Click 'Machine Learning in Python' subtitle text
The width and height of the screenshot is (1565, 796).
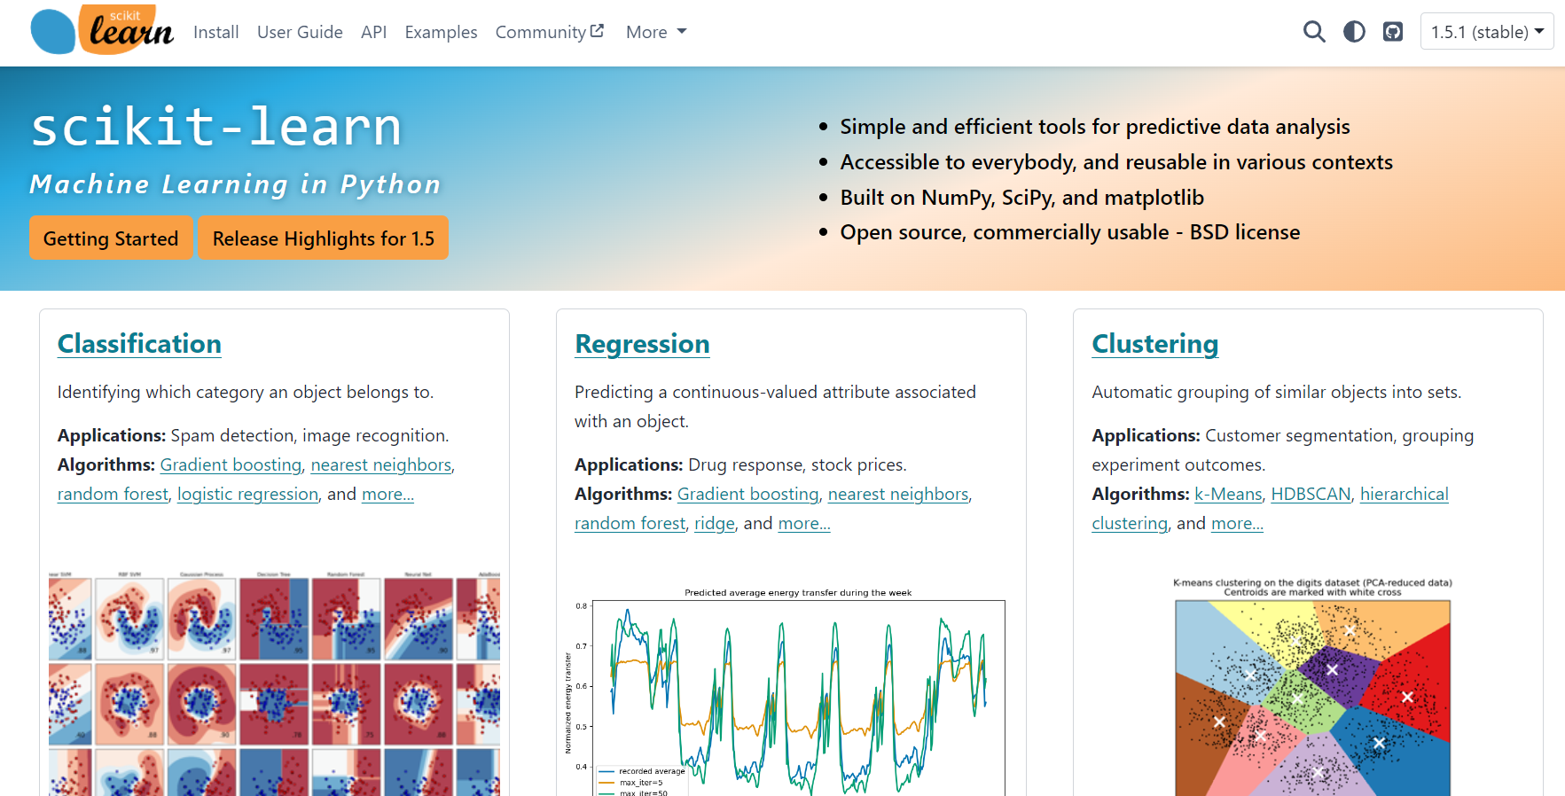point(235,184)
